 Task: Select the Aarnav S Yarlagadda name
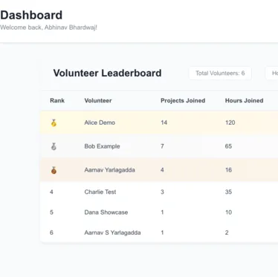[x=112, y=232]
